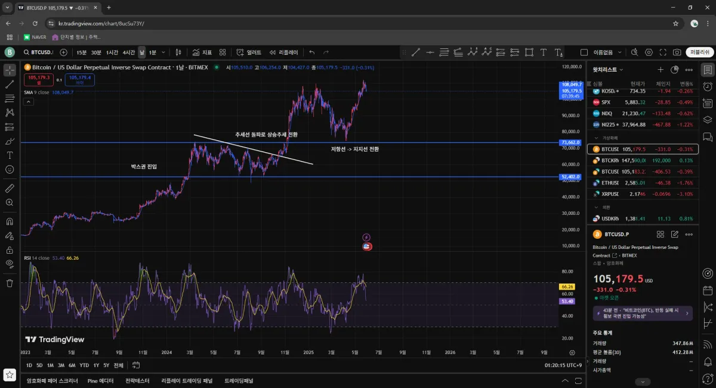
Task: Click the trash icon to remove drawings
Action: pyautogui.click(x=10, y=283)
